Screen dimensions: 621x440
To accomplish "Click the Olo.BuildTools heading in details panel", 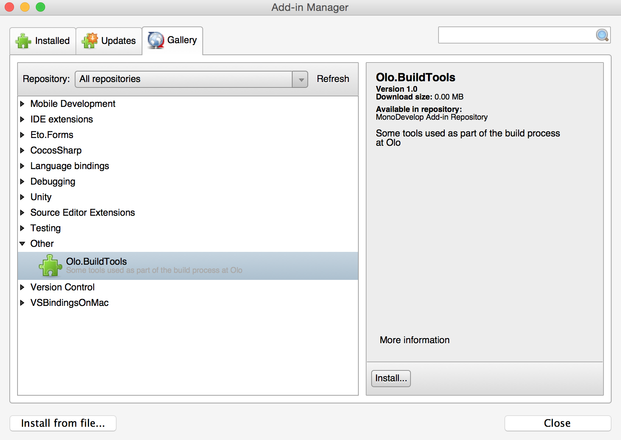I will coord(416,77).
